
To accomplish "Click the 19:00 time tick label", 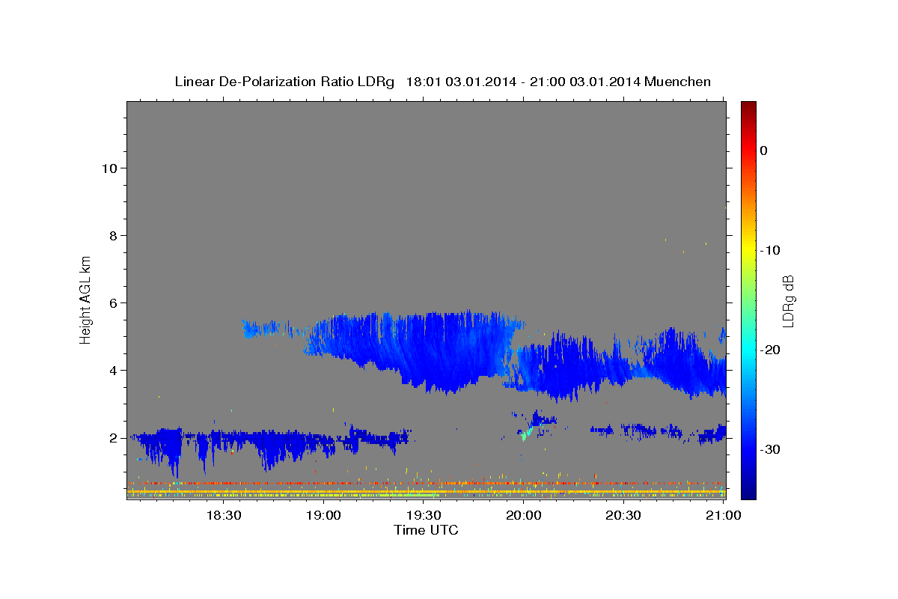I will click(x=323, y=515).
